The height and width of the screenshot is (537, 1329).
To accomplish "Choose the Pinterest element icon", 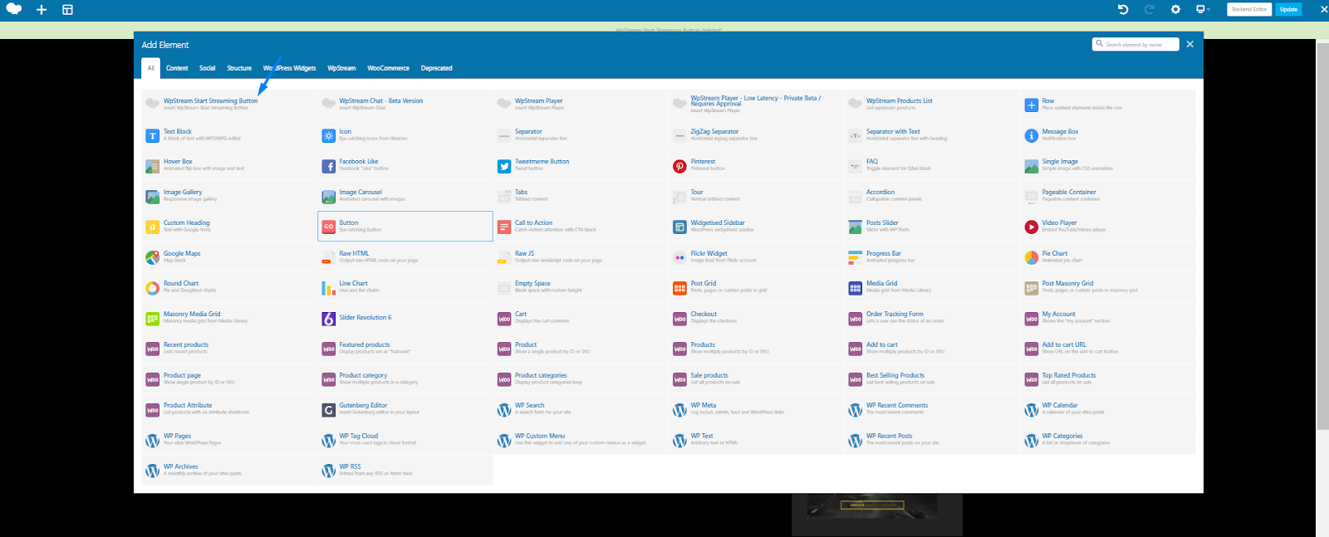I will pyautogui.click(x=679, y=166).
